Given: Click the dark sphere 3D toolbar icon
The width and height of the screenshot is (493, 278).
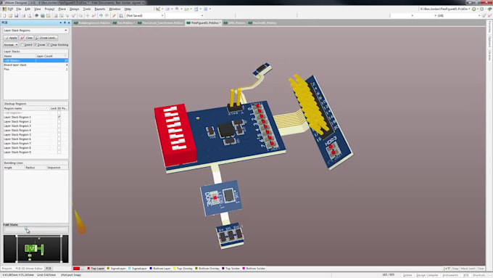Looking at the screenshot, I should [x=36, y=15].
